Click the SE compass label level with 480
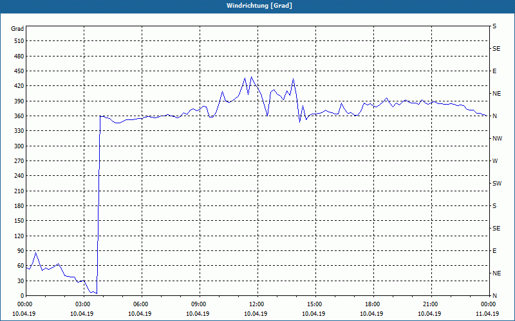515x321 pixels. pyautogui.click(x=496, y=49)
